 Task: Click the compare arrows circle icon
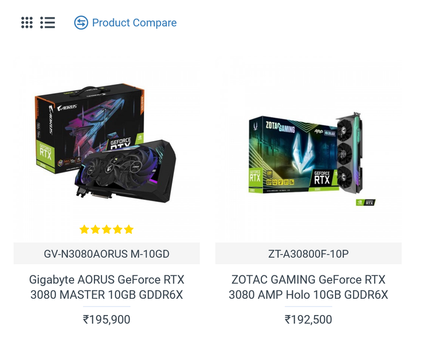pyautogui.click(x=81, y=23)
